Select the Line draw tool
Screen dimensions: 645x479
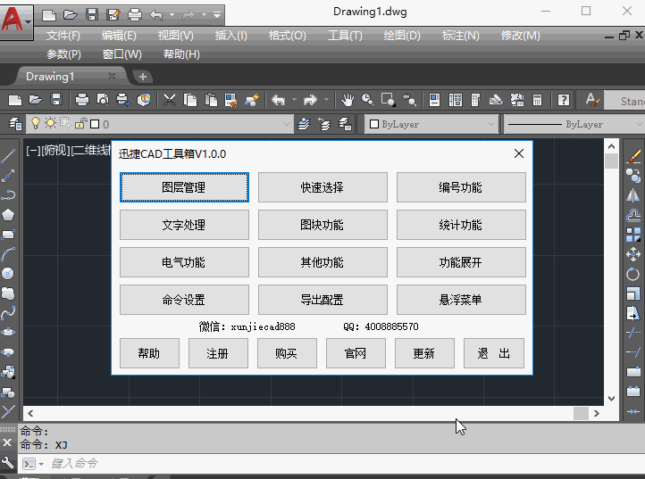[8, 155]
